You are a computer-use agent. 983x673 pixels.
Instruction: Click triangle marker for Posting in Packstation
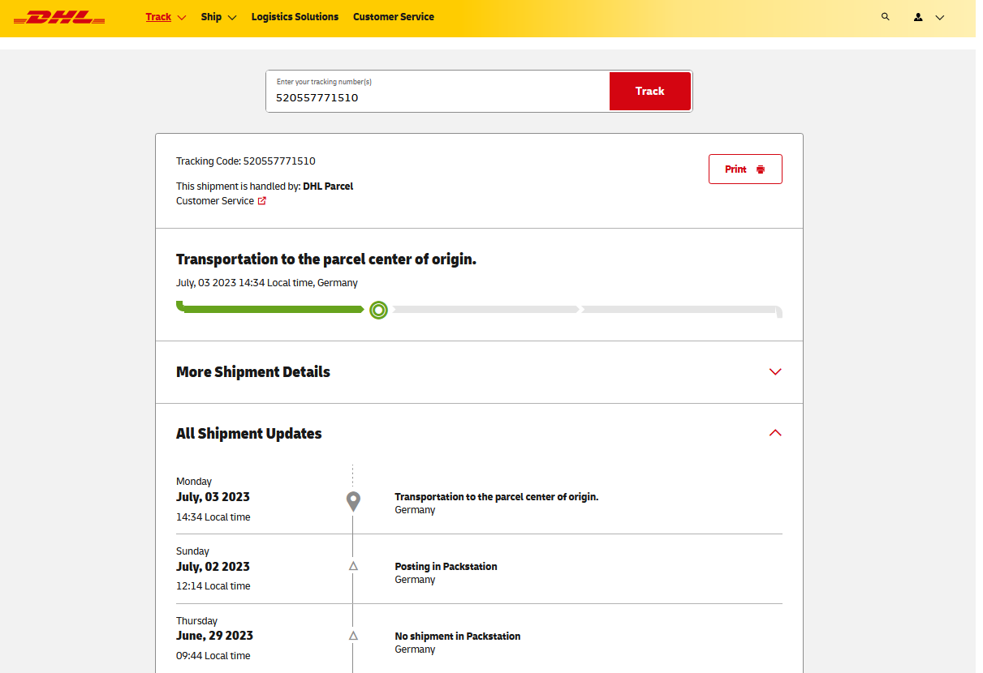pos(353,566)
